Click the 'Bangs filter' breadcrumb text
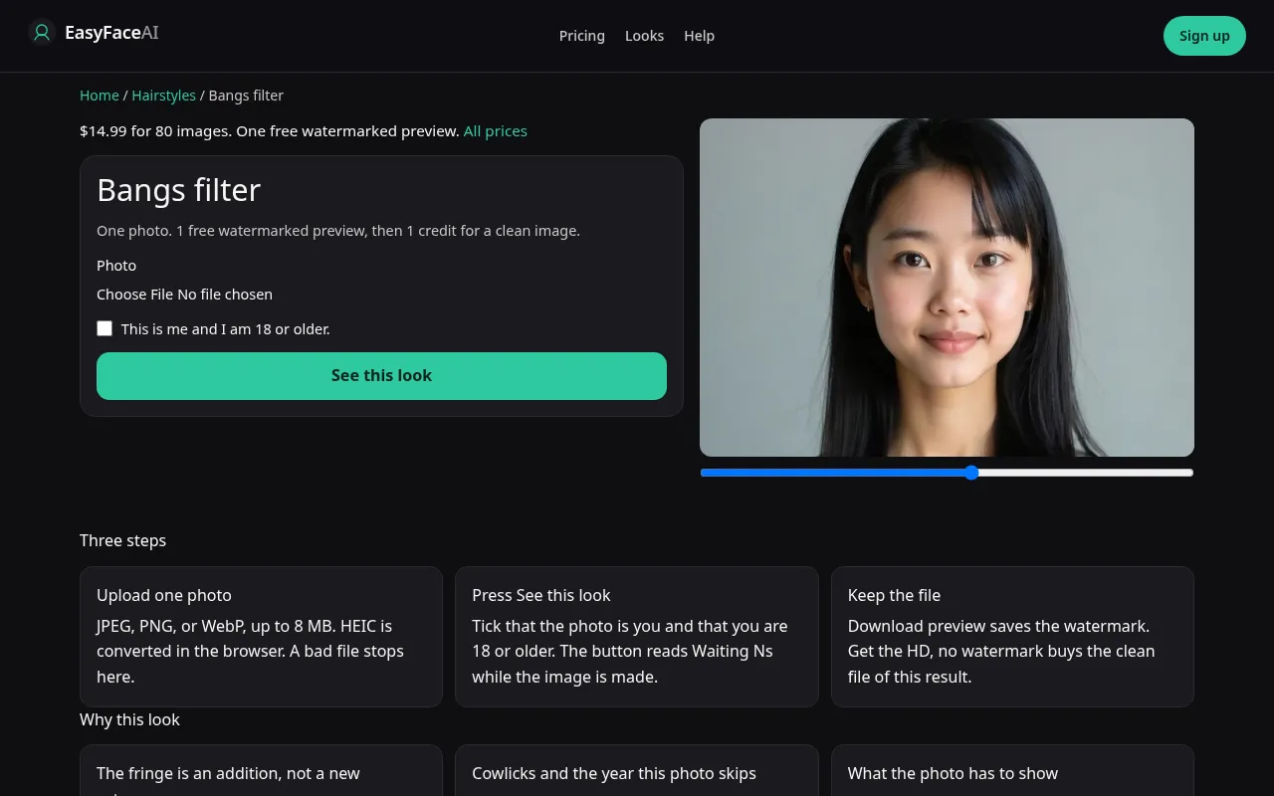Viewport: 1274px width, 796px height. 246,96
